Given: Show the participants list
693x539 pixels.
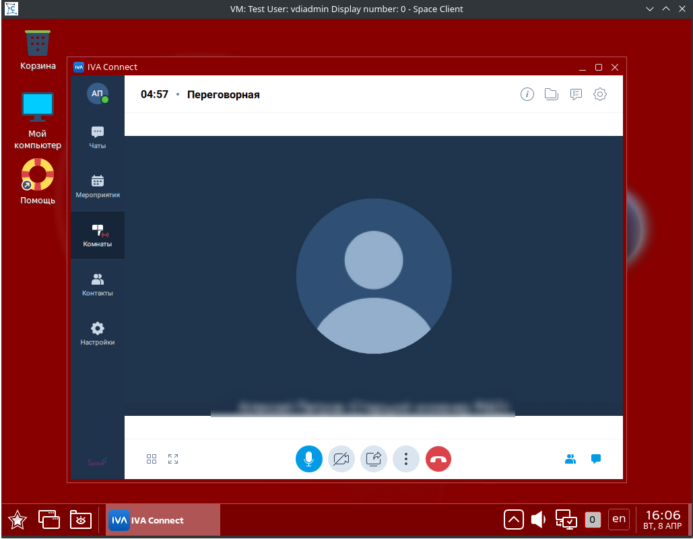Looking at the screenshot, I should (x=570, y=459).
